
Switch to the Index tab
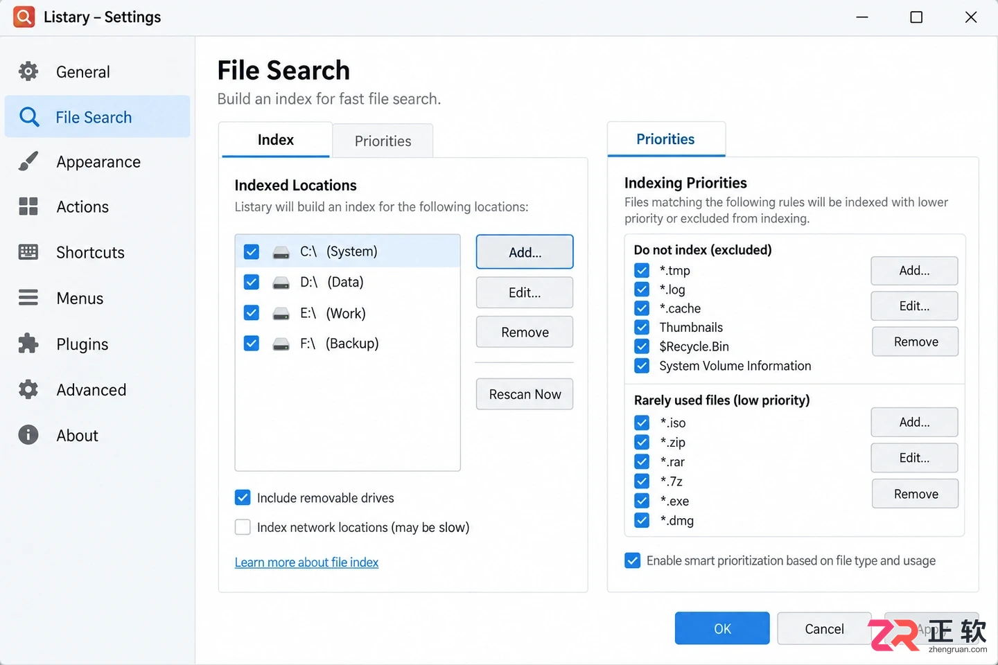[276, 140]
